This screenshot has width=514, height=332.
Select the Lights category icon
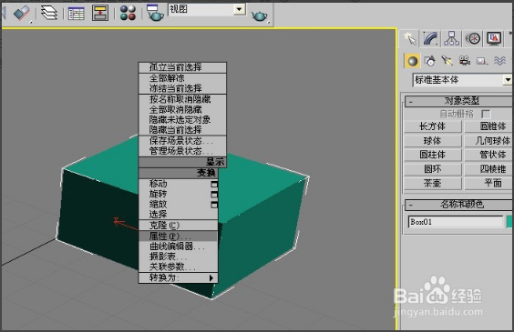tap(447, 61)
